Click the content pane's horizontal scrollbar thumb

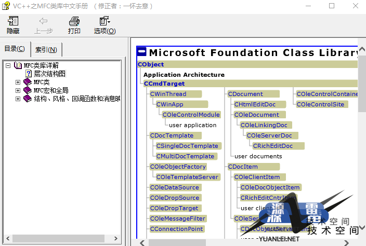177,243
